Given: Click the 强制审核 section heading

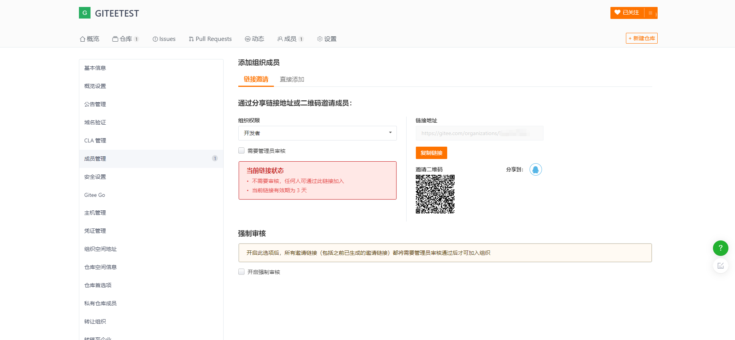Looking at the screenshot, I should (x=252, y=233).
